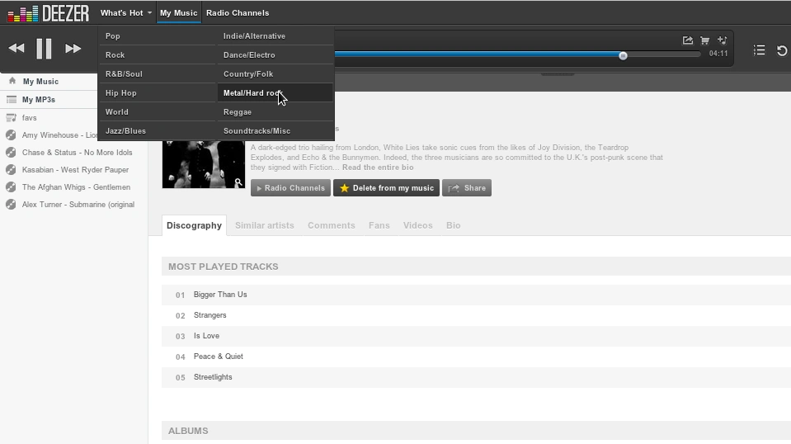Viewport: 791px width, 444px height.
Task: Click the share icon in player bar
Action: coord(688,40)
